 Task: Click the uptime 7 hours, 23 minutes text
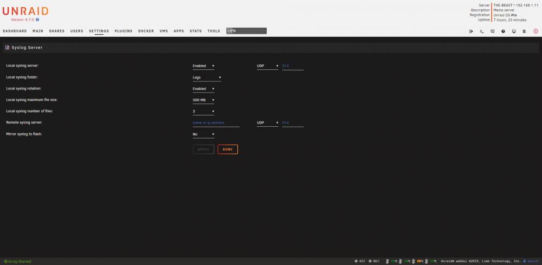pyautogui.click(x=510, y=20)
